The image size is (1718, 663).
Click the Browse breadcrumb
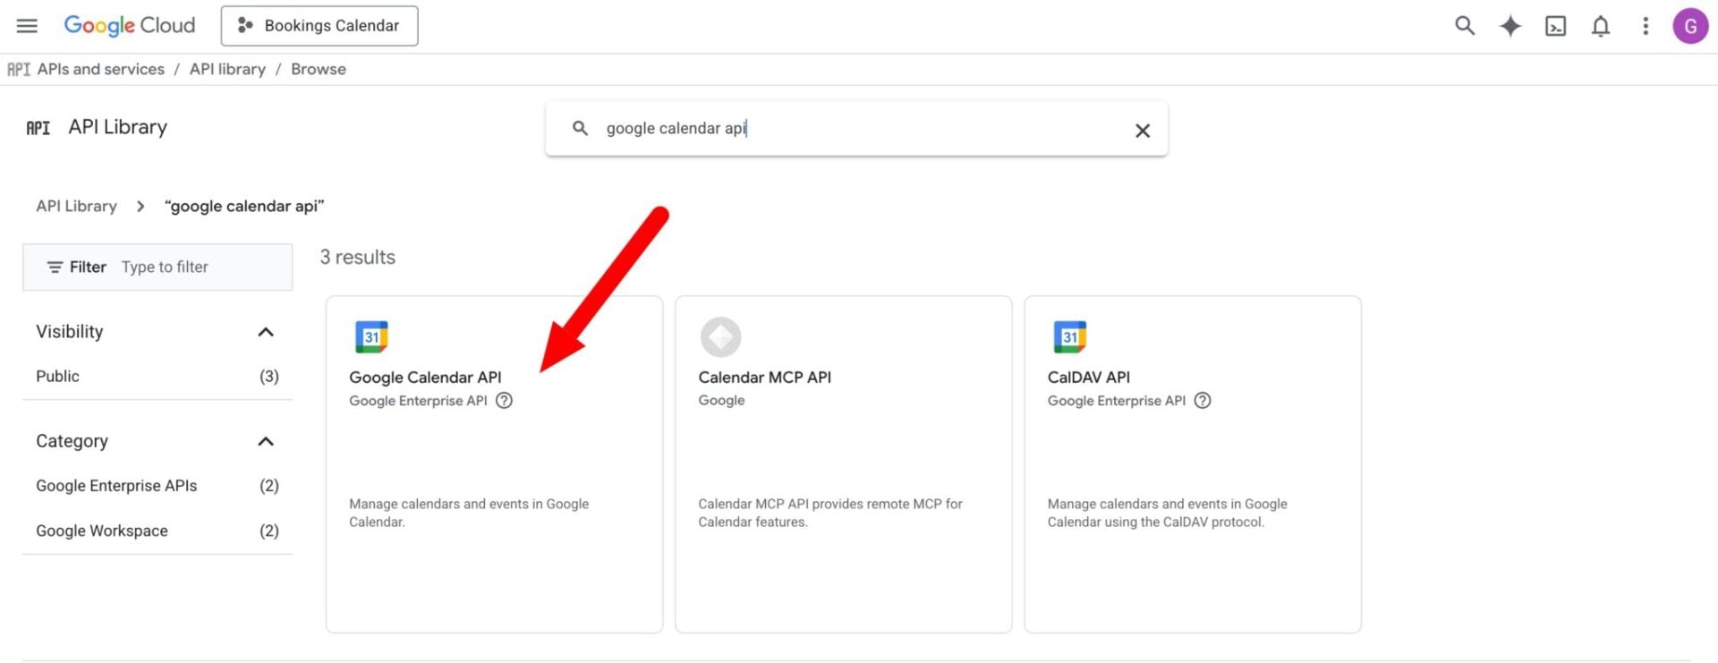(319, 69)
